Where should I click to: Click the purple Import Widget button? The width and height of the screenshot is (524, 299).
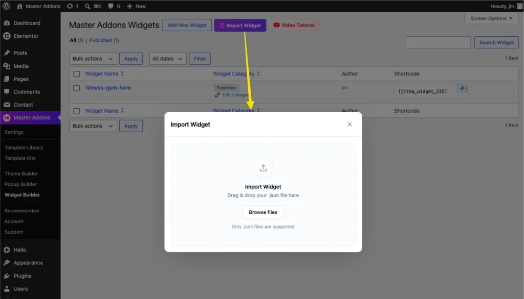pyautogui.click(x=241, y=26)
